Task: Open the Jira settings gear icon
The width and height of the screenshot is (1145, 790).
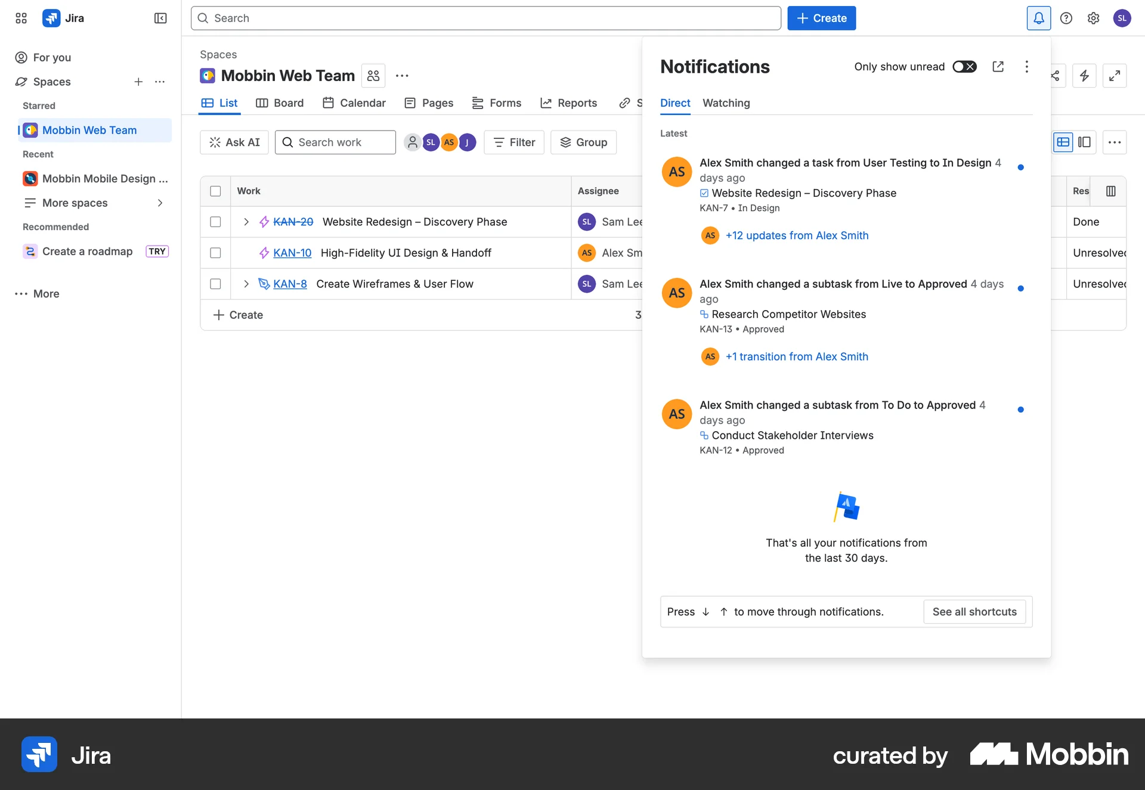Action: click(1093, 18)
